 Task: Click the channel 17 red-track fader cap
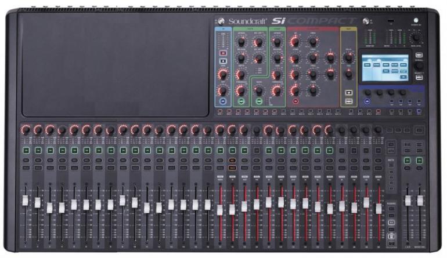[220, 210]
